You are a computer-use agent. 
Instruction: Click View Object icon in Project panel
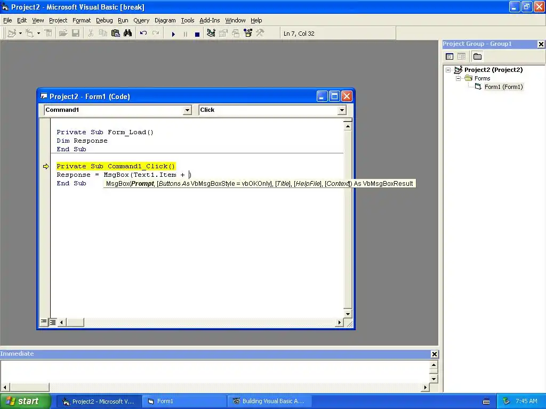coord(461,56)
